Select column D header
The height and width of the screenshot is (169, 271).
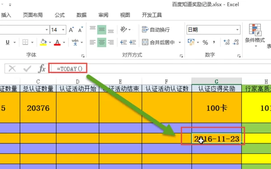click(x=78, y=81)
